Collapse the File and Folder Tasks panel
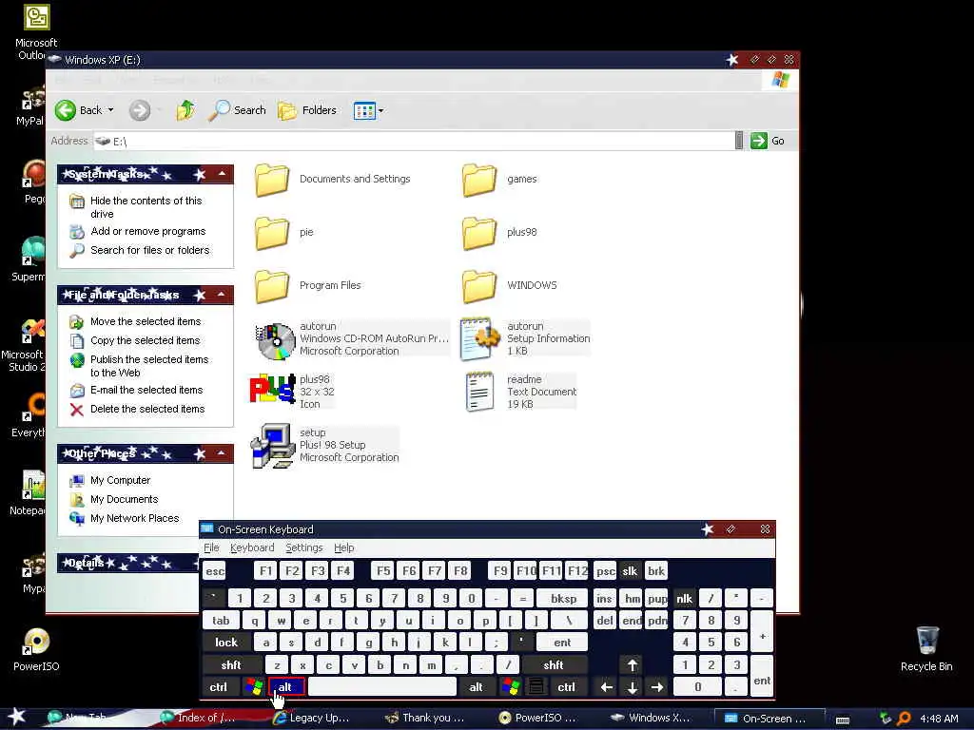The height and width of the screenshot is (730, 974). (222, 295)
